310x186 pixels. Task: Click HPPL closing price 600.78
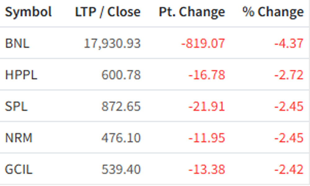click(121, 75)
